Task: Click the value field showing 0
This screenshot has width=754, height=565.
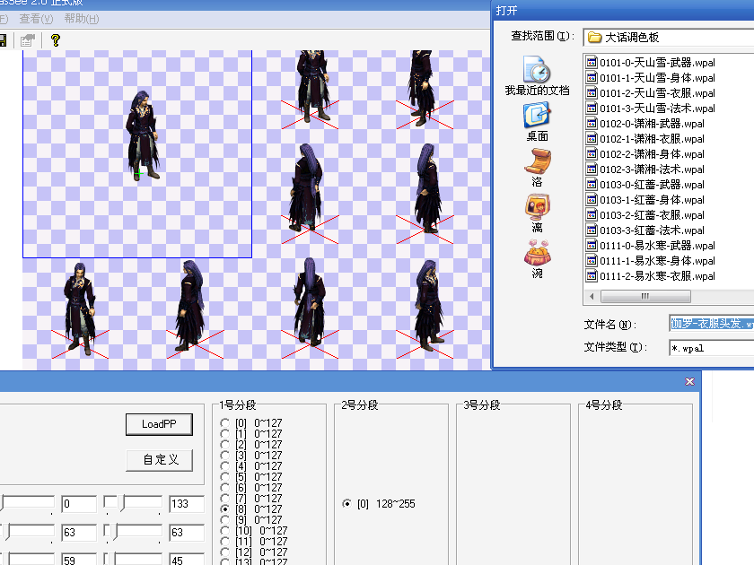Action: coord(79,503)
